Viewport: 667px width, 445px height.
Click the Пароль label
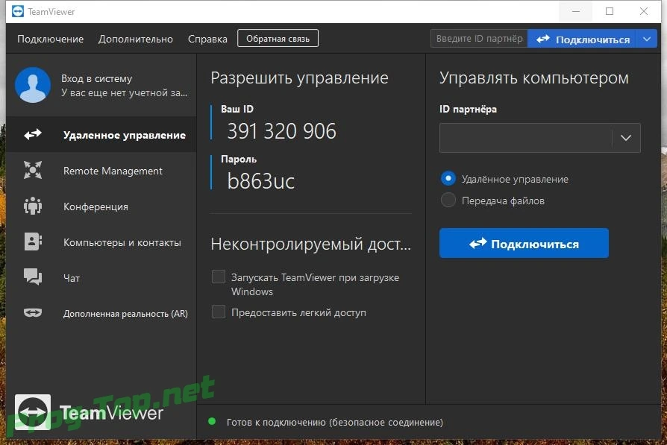239,159
